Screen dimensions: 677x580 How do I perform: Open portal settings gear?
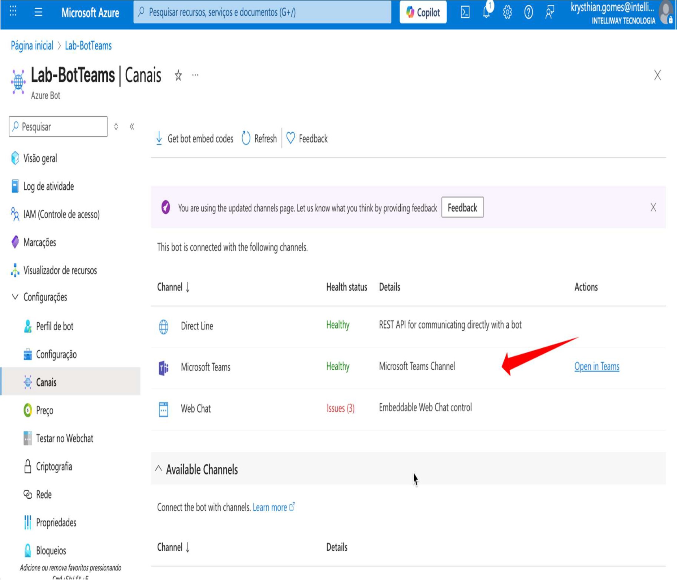pyautogui.click(x=507, y=12)
